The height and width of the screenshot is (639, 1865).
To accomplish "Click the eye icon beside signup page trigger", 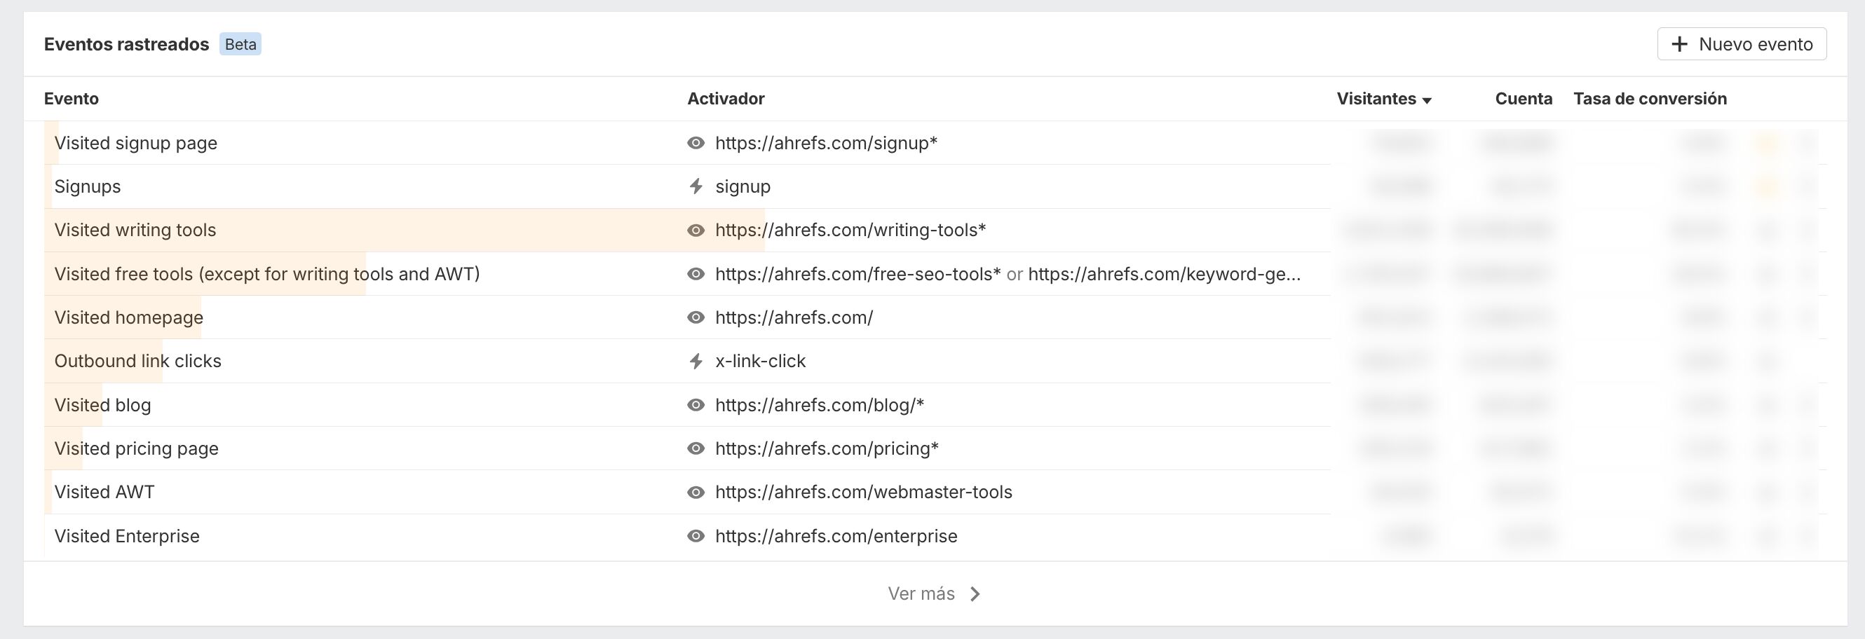I will 696,142.
